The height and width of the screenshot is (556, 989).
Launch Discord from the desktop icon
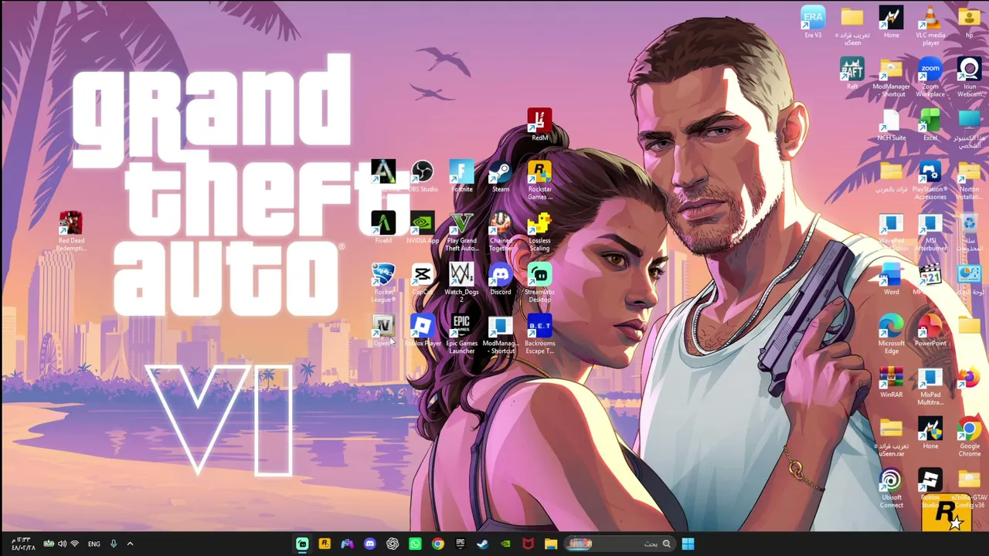[501, 279]
